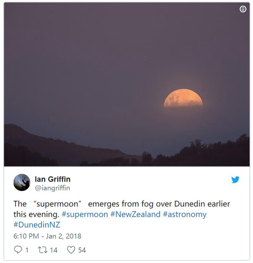The image size is (253, 263).
Task: Click the orange moon in the photo
Action: coord(183,98)
